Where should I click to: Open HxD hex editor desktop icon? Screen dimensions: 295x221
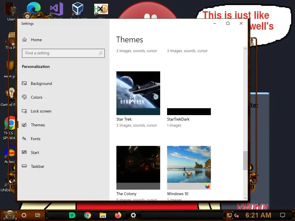coord(101,9)
